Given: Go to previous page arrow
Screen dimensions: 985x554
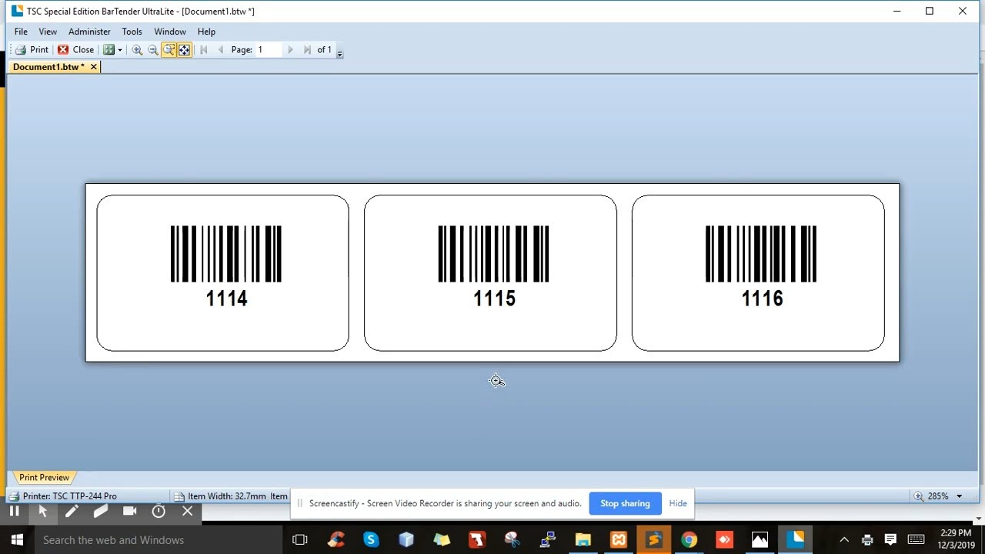Looking at the screenshot, I should (221, 50).
